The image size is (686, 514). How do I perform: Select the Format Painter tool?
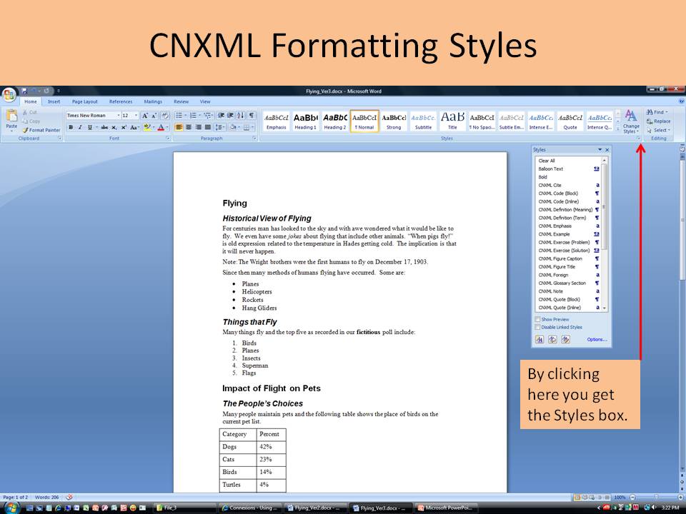[x=43, y=130]
